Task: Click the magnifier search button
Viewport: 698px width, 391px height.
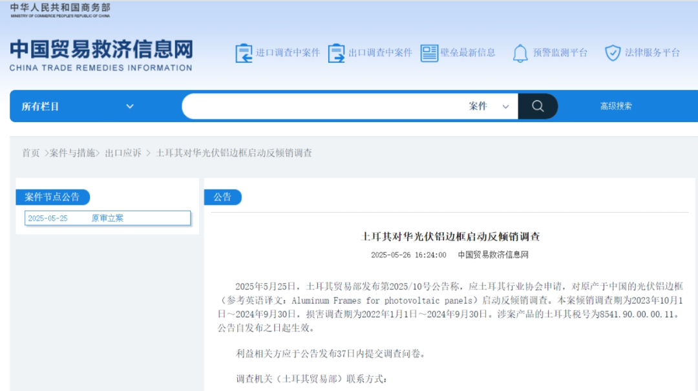Action: (538, 106)
